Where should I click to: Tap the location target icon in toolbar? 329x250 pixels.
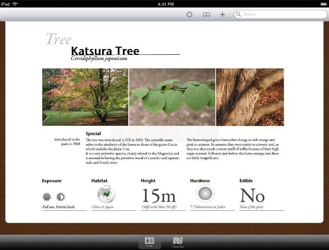(x=189, y=15)
